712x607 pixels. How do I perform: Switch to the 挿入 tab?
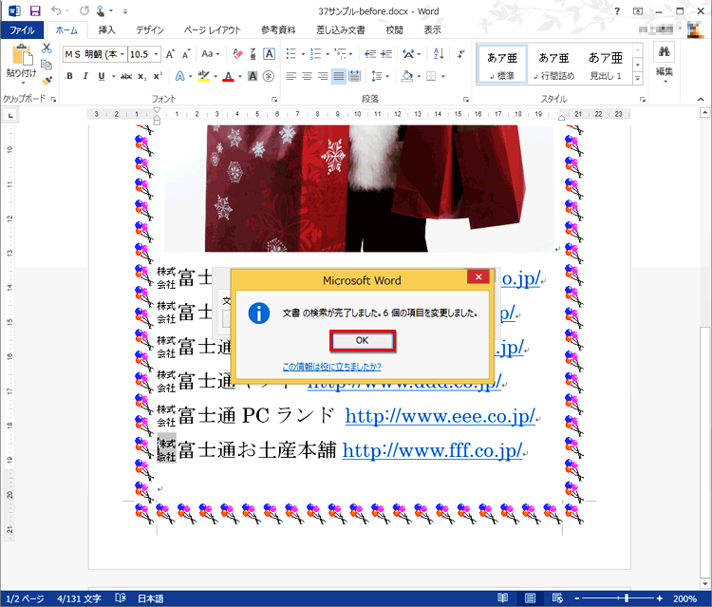point(106,30)
